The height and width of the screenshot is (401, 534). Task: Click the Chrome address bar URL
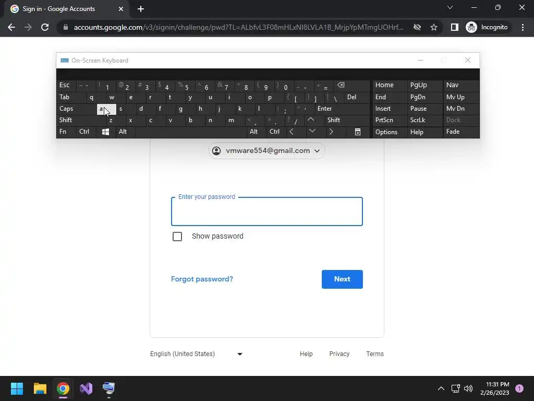[x=238, y=27]
